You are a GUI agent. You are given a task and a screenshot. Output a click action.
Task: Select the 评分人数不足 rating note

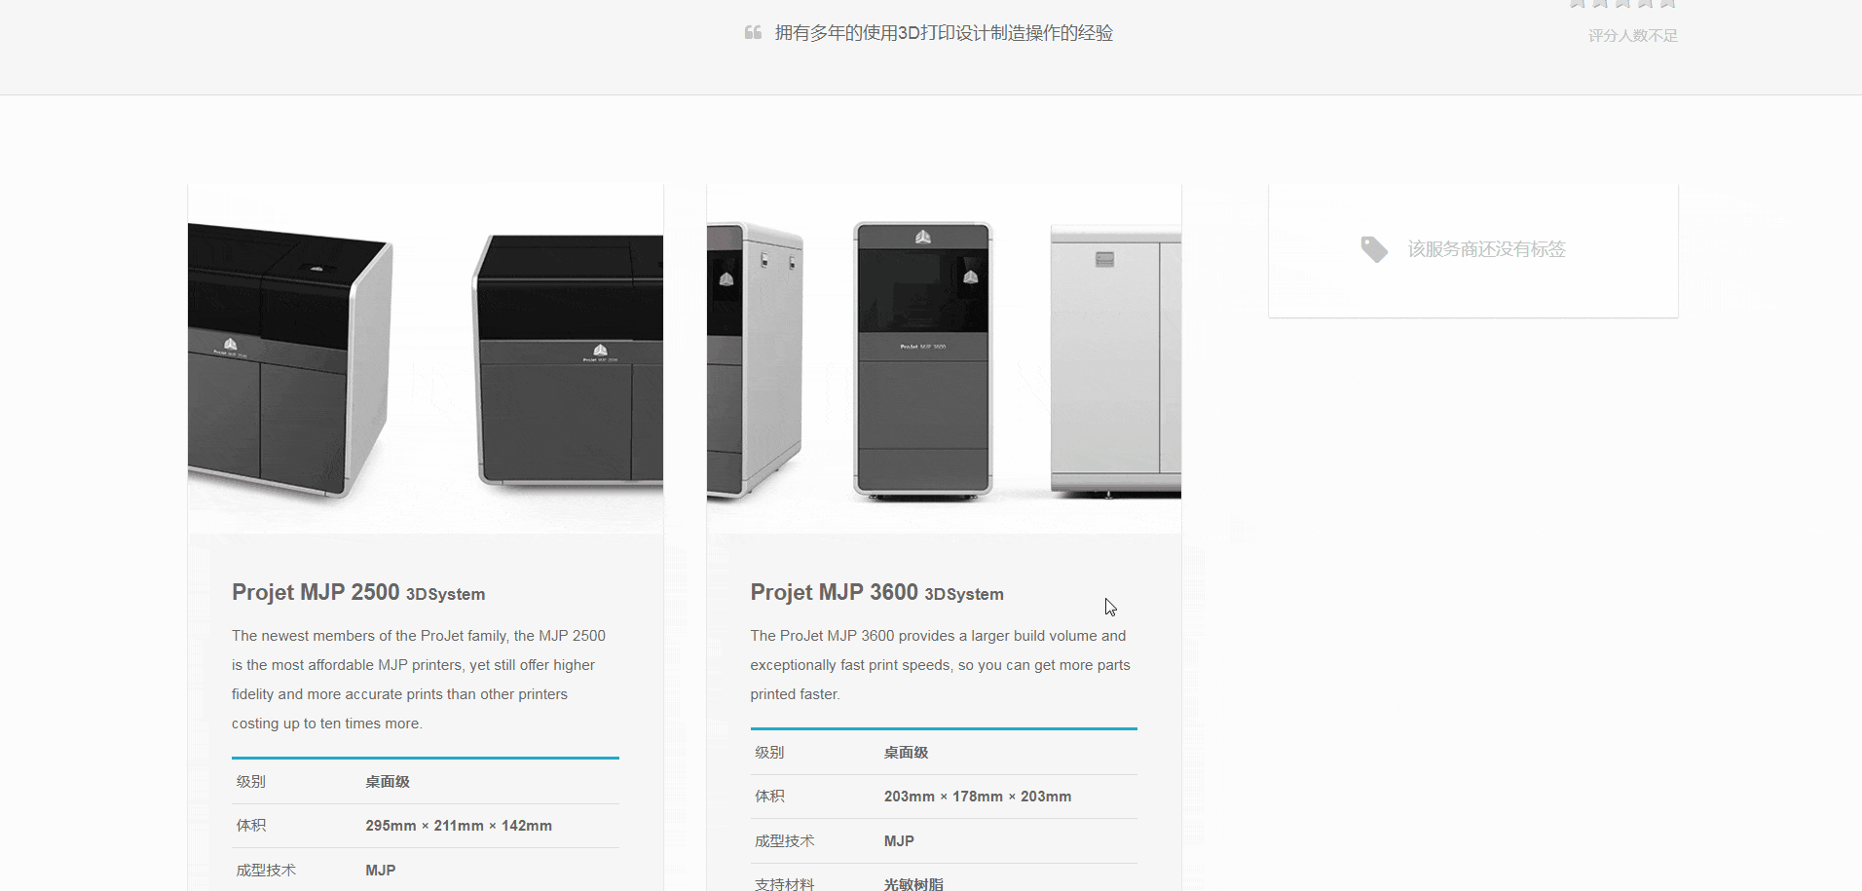tap(1632, 36)
